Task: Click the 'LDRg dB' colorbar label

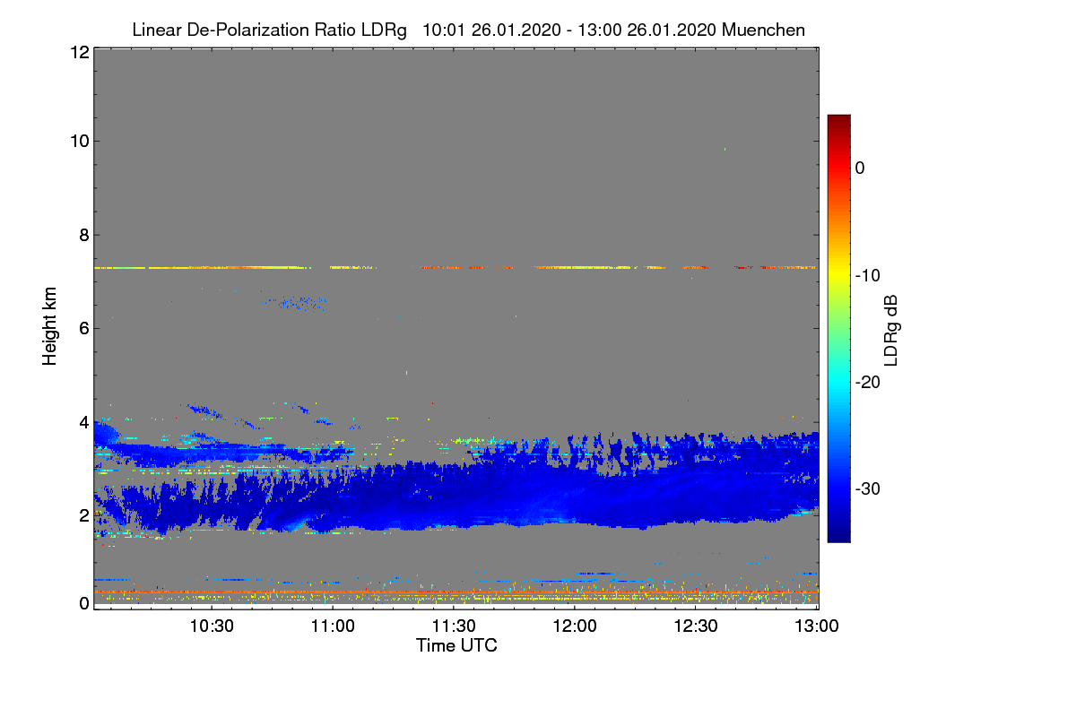Action: click(x=890, y=331)
